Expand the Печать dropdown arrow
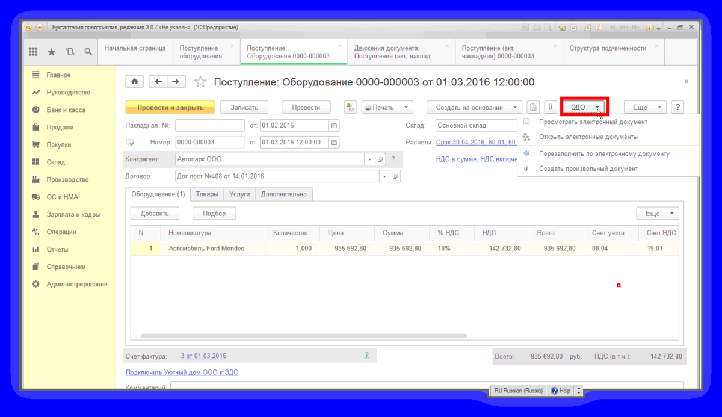 coord(406,107)
